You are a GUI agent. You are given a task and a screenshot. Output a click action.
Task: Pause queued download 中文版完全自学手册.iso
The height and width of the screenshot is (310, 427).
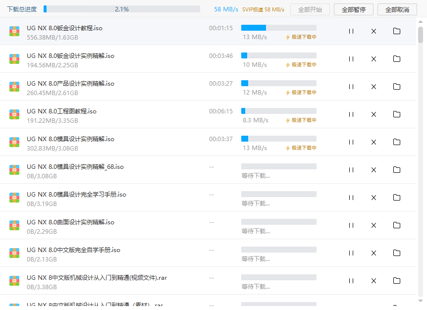point(351,254)
